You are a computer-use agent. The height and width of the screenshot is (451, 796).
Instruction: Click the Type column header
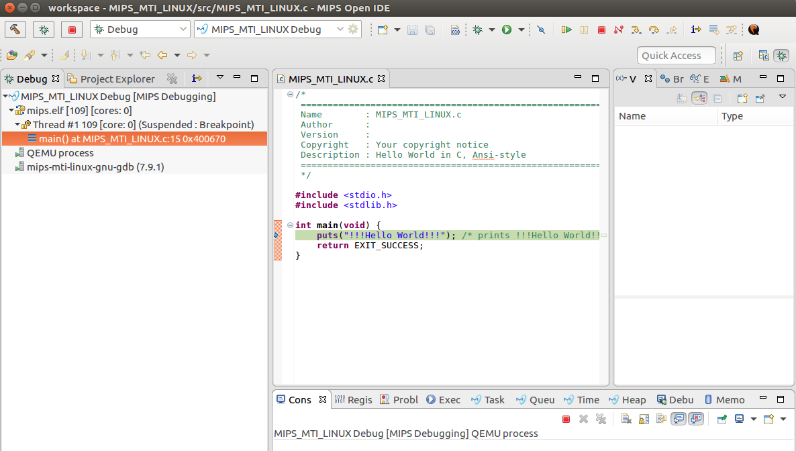tap(755, 116)
